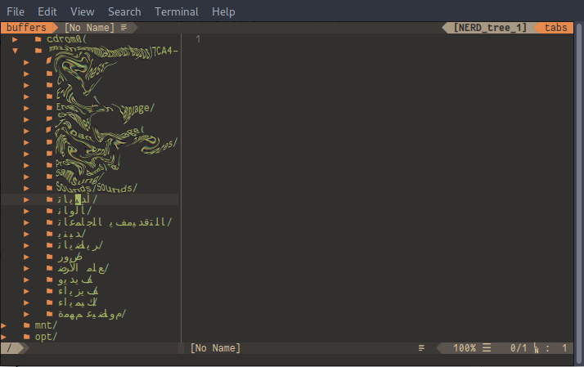Click the three-bar icon after 100%
This screenshot has width=584, height=367.
487,348
